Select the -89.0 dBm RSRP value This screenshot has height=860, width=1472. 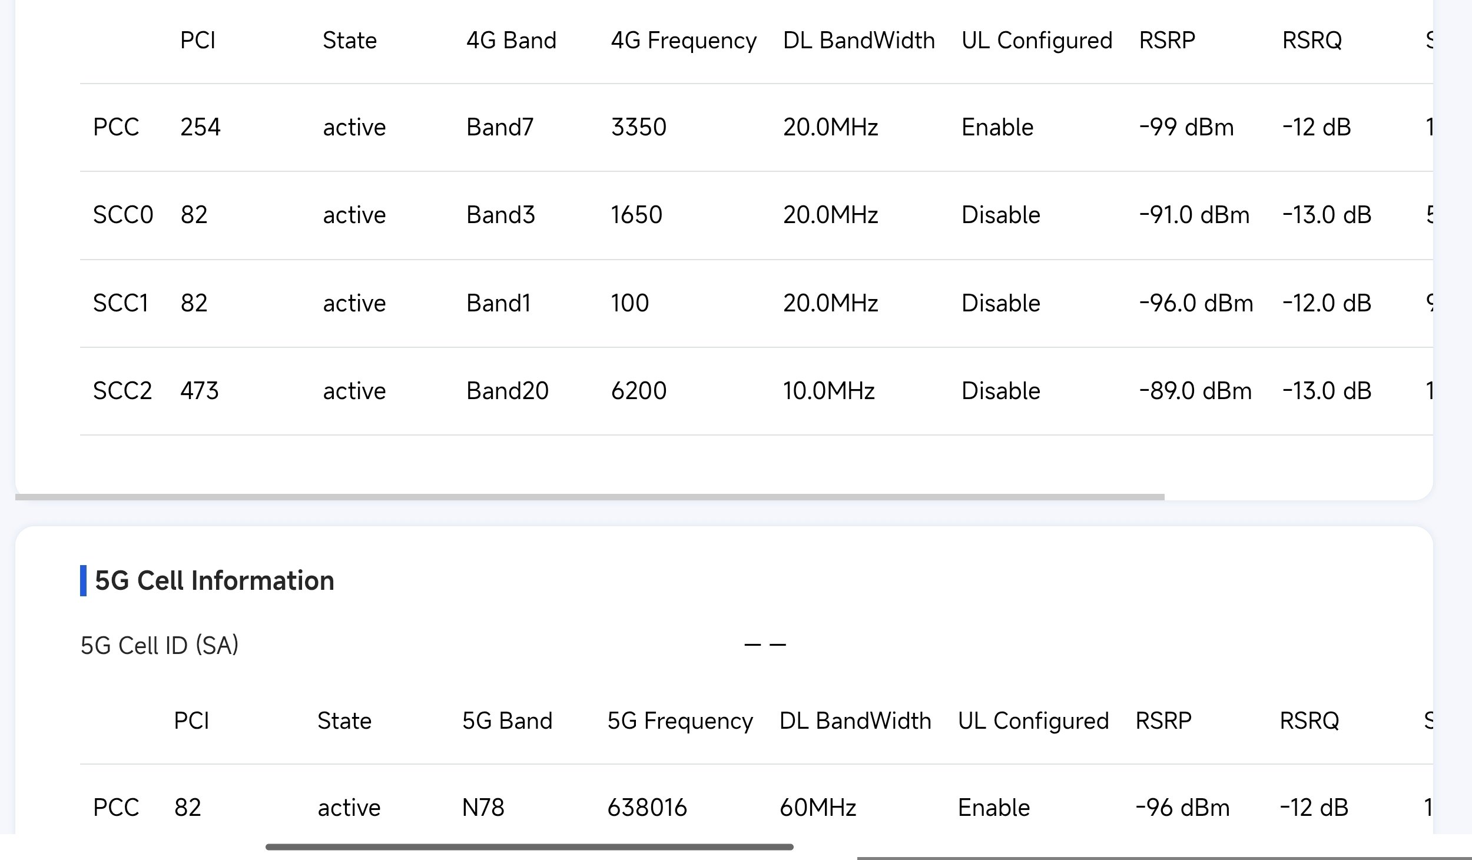coord(1195,391)
